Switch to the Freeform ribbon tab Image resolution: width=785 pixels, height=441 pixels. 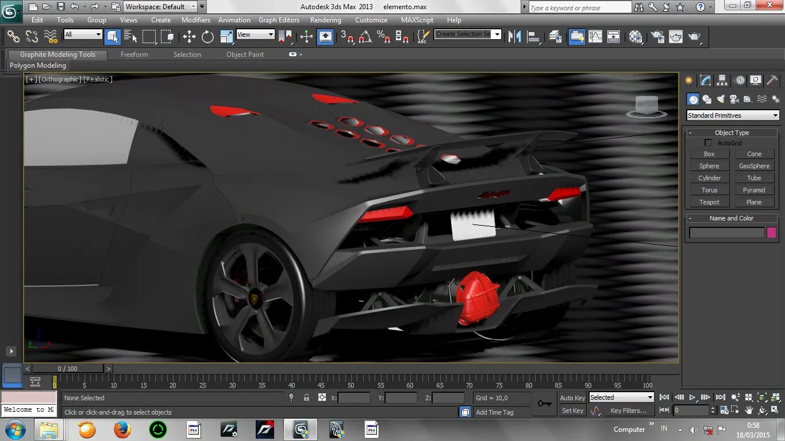click(x=134, y=55)
